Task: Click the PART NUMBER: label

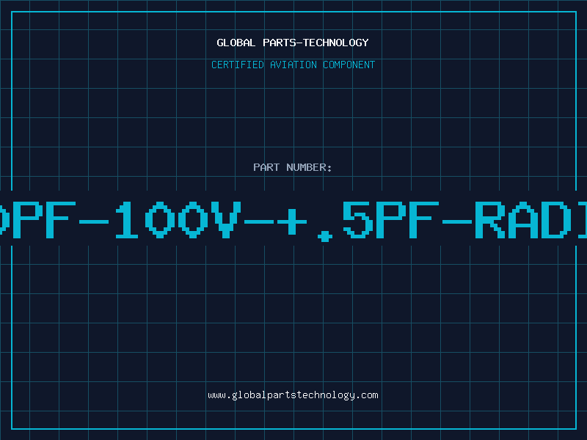Action: click(x=293, y=167)
